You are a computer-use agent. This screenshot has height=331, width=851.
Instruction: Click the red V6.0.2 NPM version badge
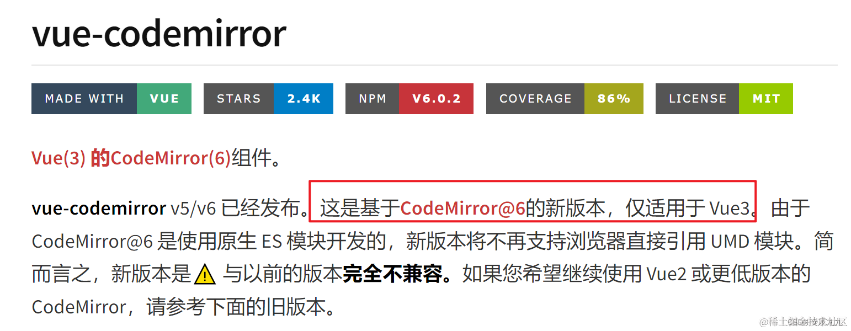(436, 99)
